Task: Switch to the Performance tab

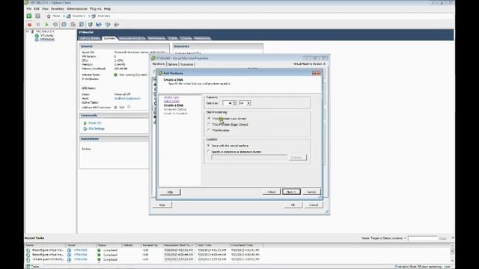Action: click(x=156, y=38)
